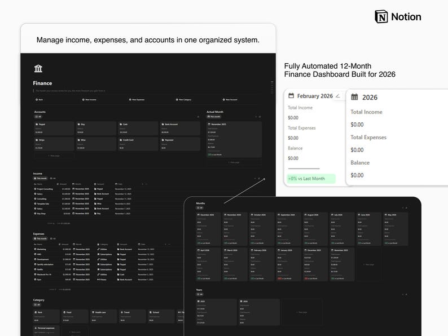Open the School category card
The width and height of the screenshot is (448, 336).
[161, 316]
